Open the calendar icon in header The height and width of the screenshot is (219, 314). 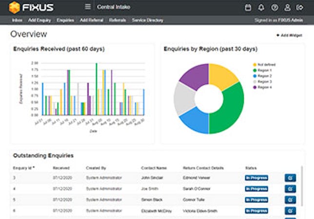coord(248,7)
